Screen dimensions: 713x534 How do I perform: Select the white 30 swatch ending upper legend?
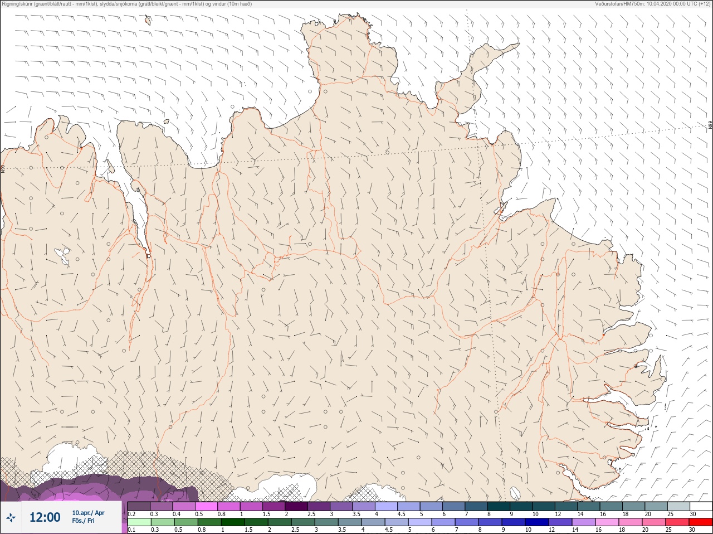pyautogui.click(x=701, y=506)
